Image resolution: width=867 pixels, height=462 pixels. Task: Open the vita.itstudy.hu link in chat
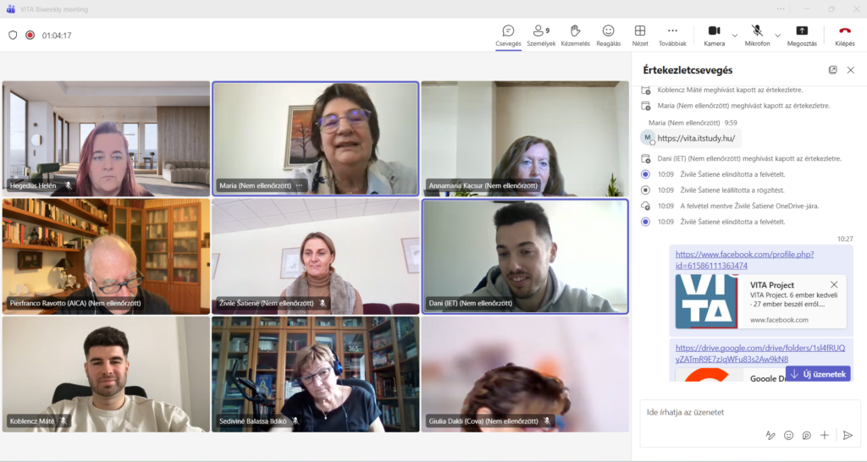tap(696, 138)
